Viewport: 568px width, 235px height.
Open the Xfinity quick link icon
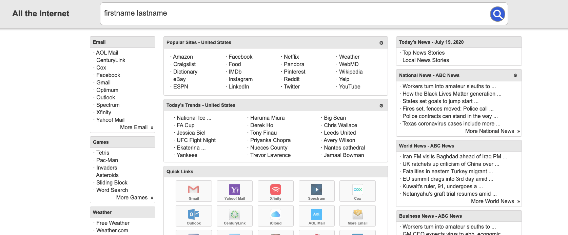(x=276, y=191)
